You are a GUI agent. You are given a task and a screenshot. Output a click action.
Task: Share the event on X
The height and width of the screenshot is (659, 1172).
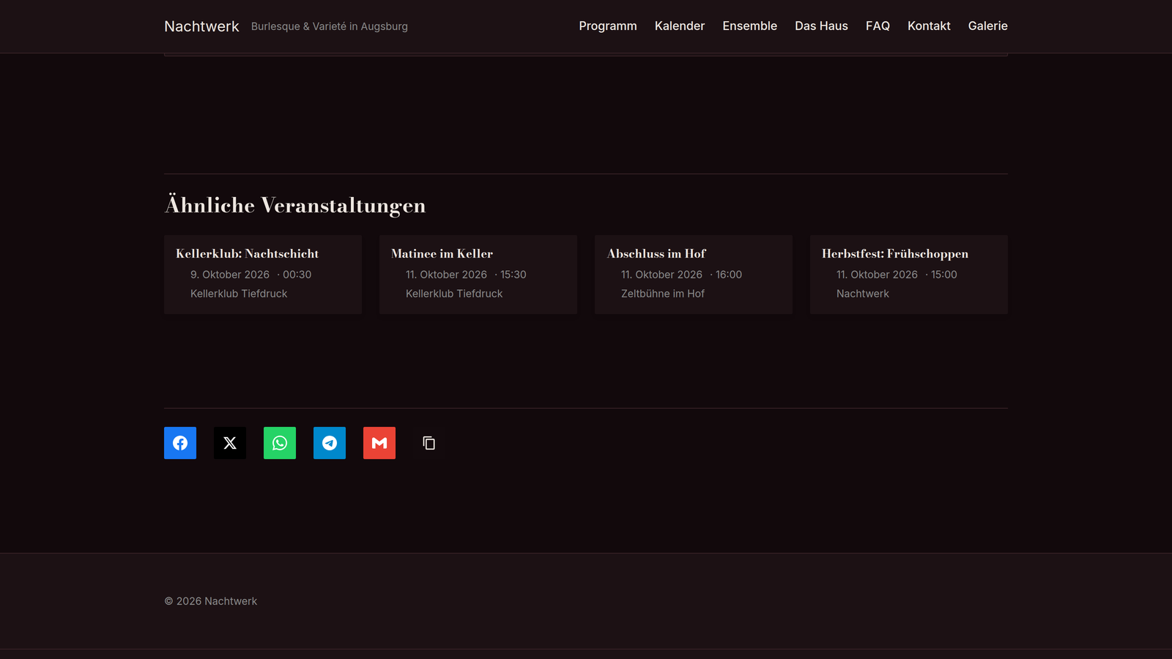tap(230, 443)
